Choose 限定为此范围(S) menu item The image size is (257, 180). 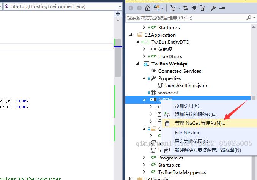[191, 141]
